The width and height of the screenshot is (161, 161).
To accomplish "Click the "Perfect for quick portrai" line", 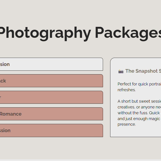I will click(x=139, y=84).
